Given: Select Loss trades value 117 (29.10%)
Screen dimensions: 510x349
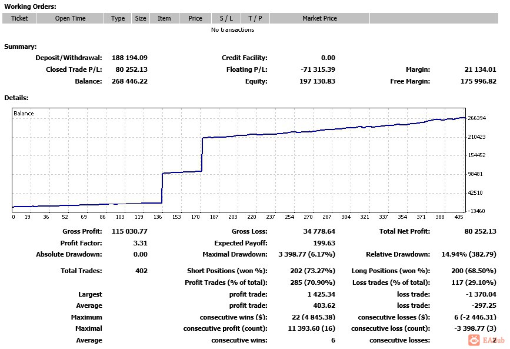Looking at the screenshot, I should click(x=474, y=282).
